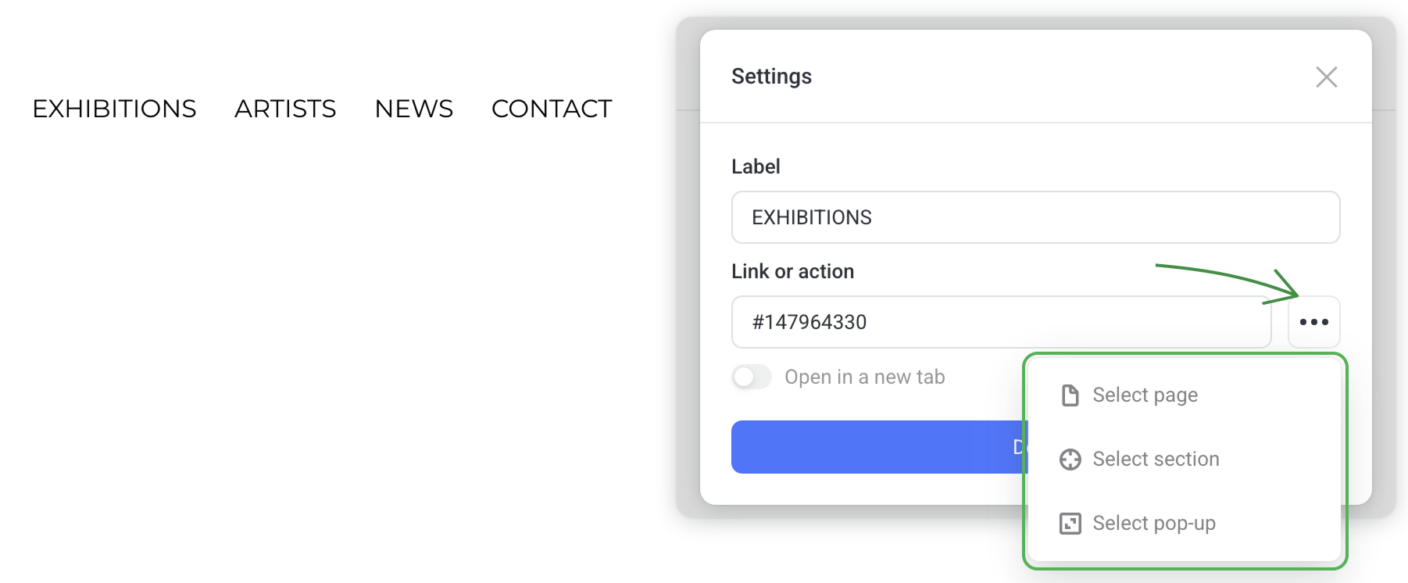This screenshot has width=1408, height=583.
Task: Choose the Select pop-up menu option
Action: (1153, 524)
